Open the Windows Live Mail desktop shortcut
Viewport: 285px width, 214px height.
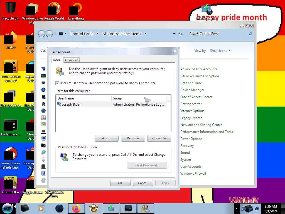(32, 12)
